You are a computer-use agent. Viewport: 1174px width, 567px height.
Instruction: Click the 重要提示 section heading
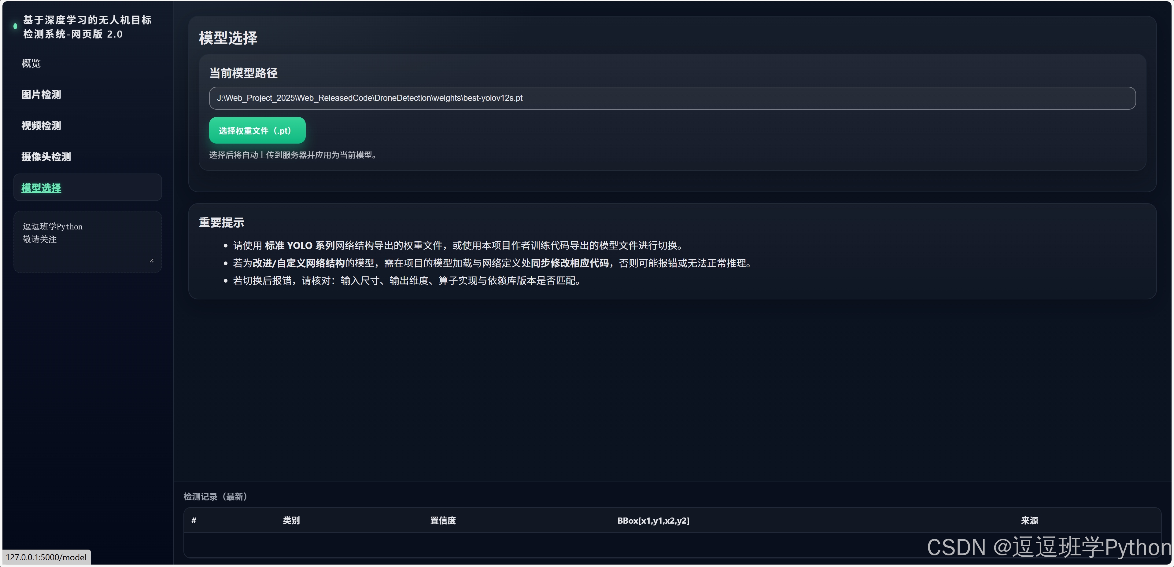click(x=221, y=222)
